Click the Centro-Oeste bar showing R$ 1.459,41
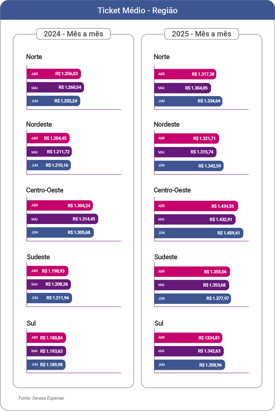This screenshot has width=275, height=411. click(199, 233)
